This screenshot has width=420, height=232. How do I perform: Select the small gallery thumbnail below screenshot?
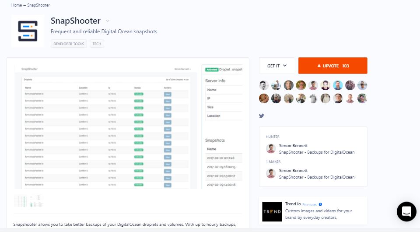point(28,201)
